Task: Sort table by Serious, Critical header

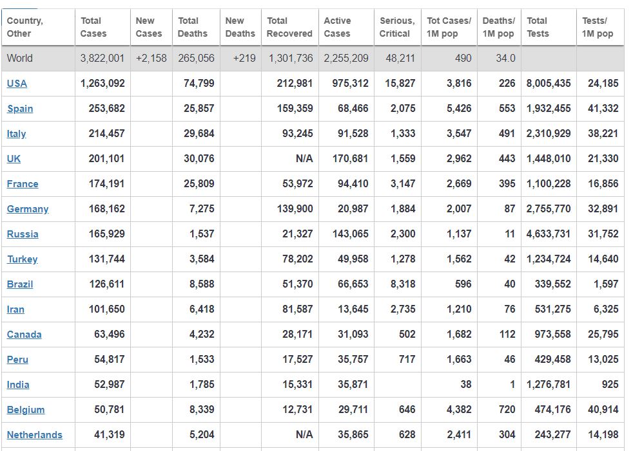Action: point(398,27)
